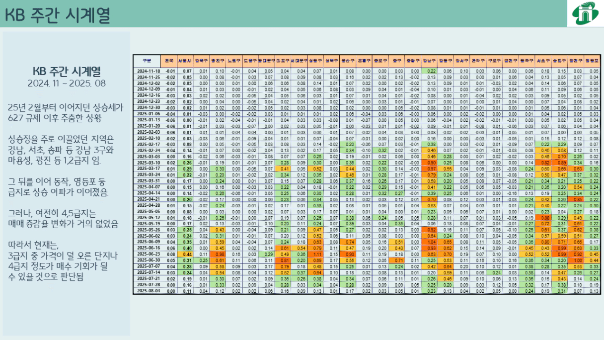Click the green KB logo icon

586,14
